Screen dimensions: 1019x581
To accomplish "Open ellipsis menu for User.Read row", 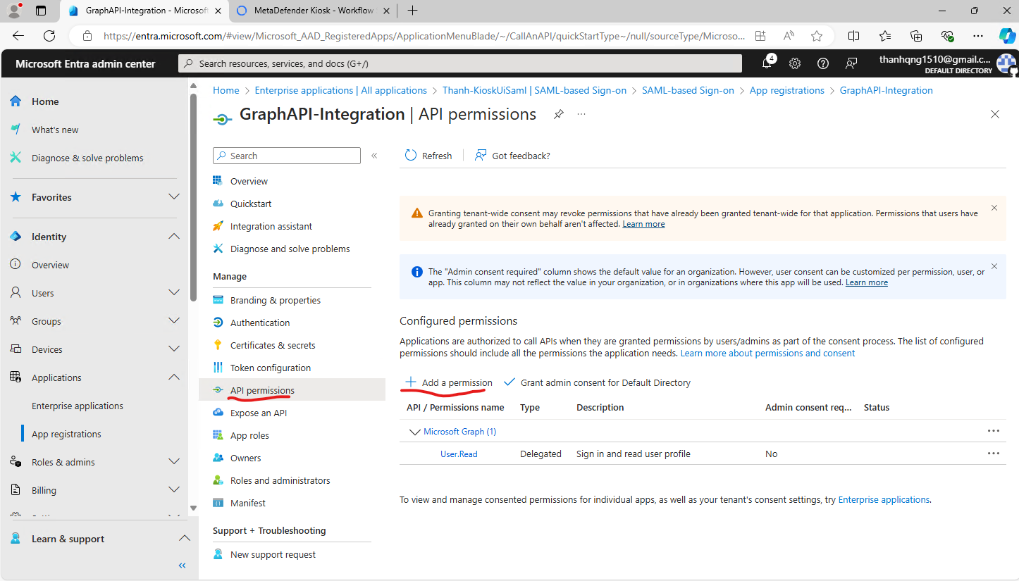I will [x=994, y=454].
